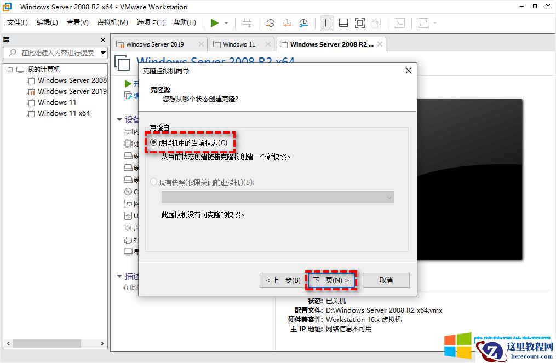Click the display device icon
Image resolution: width=556 pixels, height=363 pixels.
coord(128,252)
